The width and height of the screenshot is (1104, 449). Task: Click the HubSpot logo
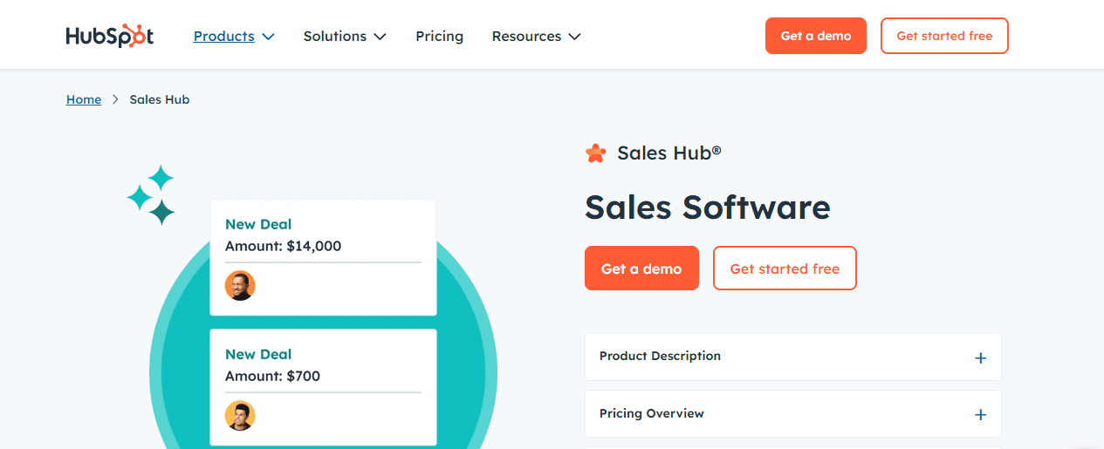coord(110,36)
